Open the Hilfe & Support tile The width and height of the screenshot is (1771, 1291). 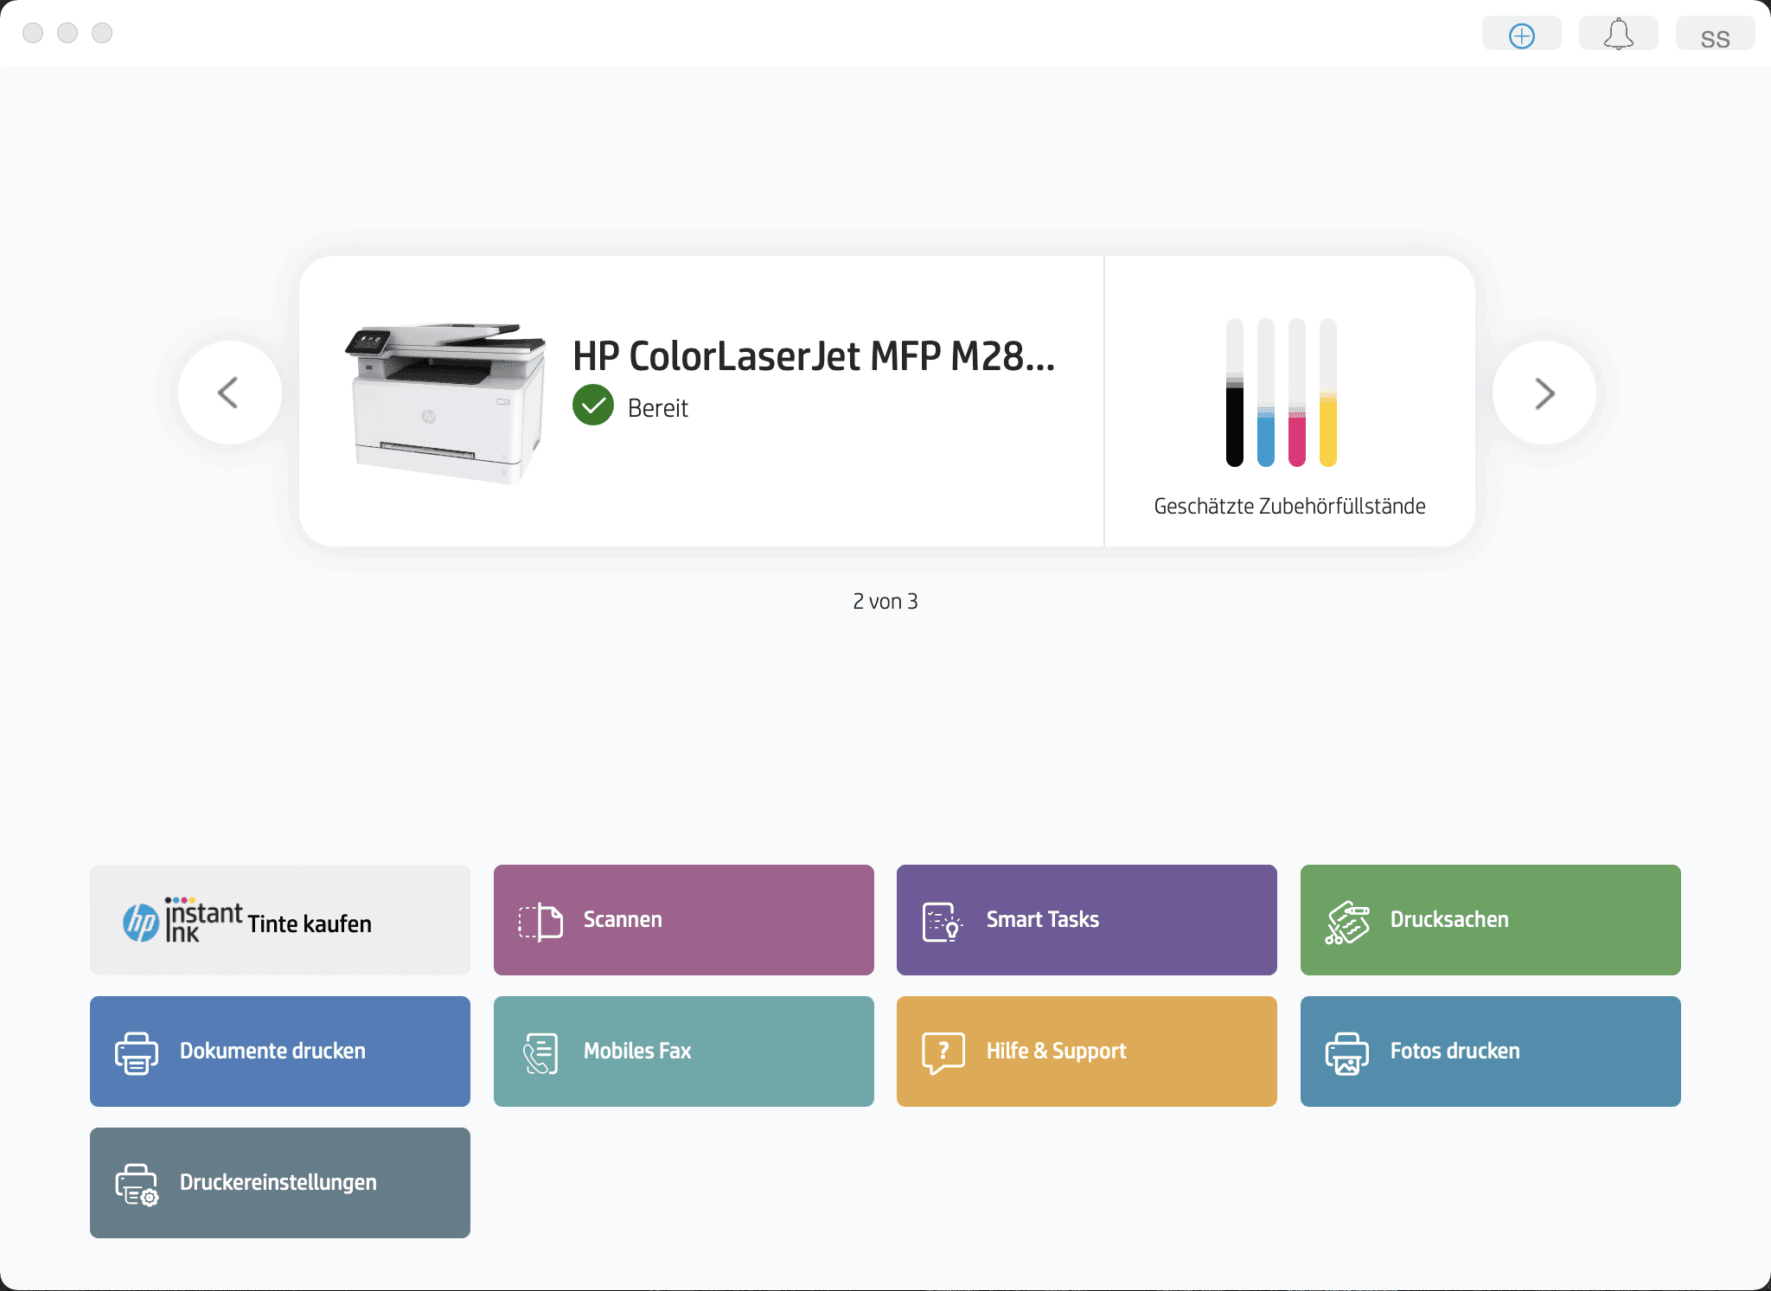pyautogui.click(x=1087, y=1051)
